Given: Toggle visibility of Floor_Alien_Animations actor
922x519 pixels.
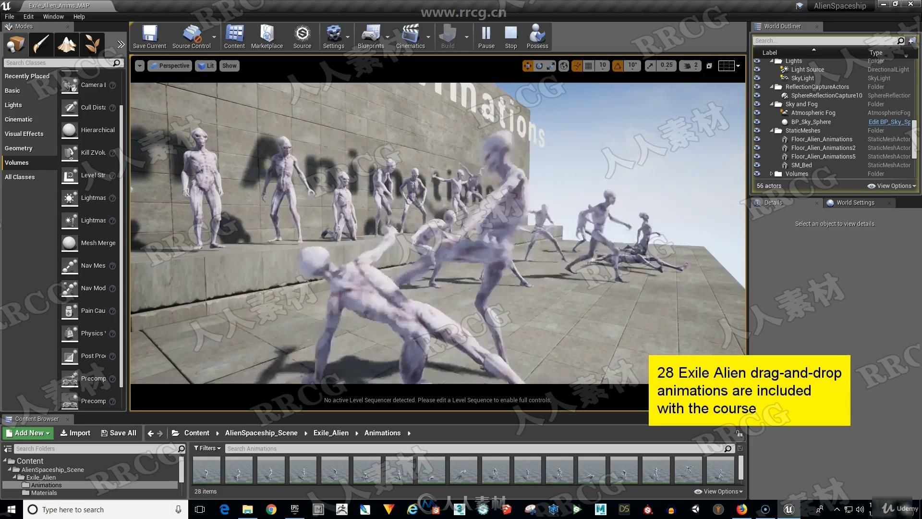Looking at the screenshot, I should tap(757, 139).
